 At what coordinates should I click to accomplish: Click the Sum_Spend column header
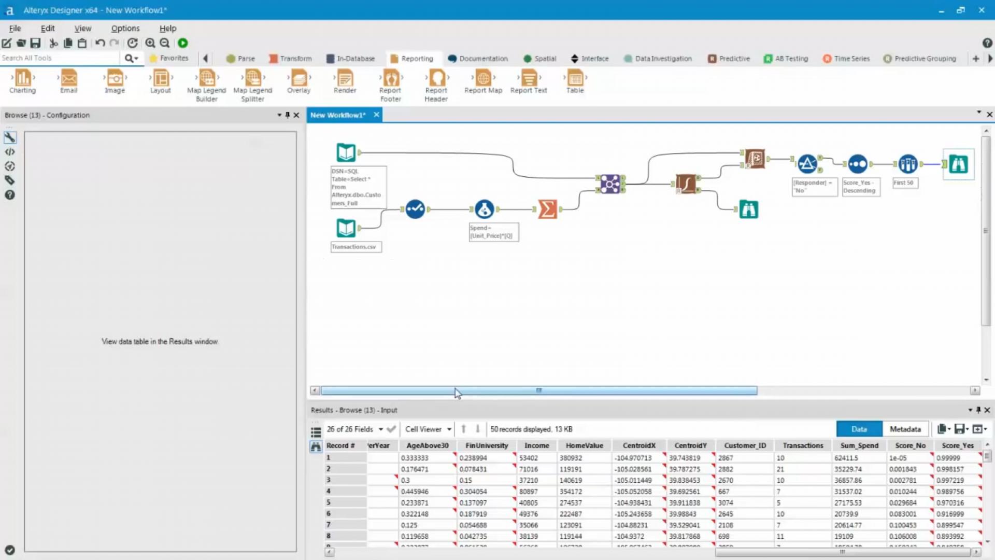[x=859, y=445]
